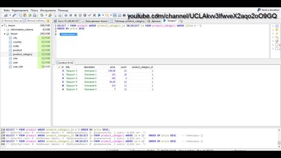The height and width of the screenshot is (158, 281).
Task: Sort by product_category_id column header
Action: pos(142,67)
